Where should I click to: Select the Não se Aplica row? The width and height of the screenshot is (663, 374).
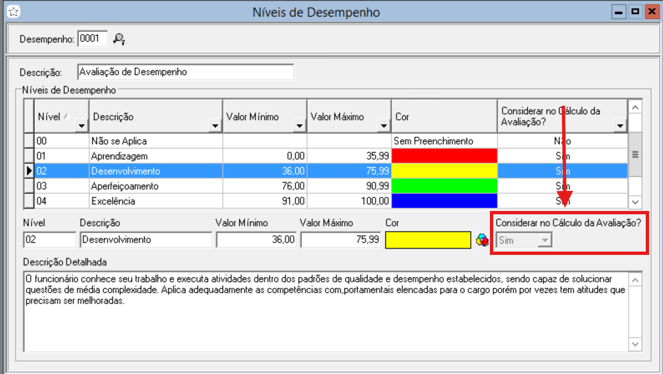point(156,141)
